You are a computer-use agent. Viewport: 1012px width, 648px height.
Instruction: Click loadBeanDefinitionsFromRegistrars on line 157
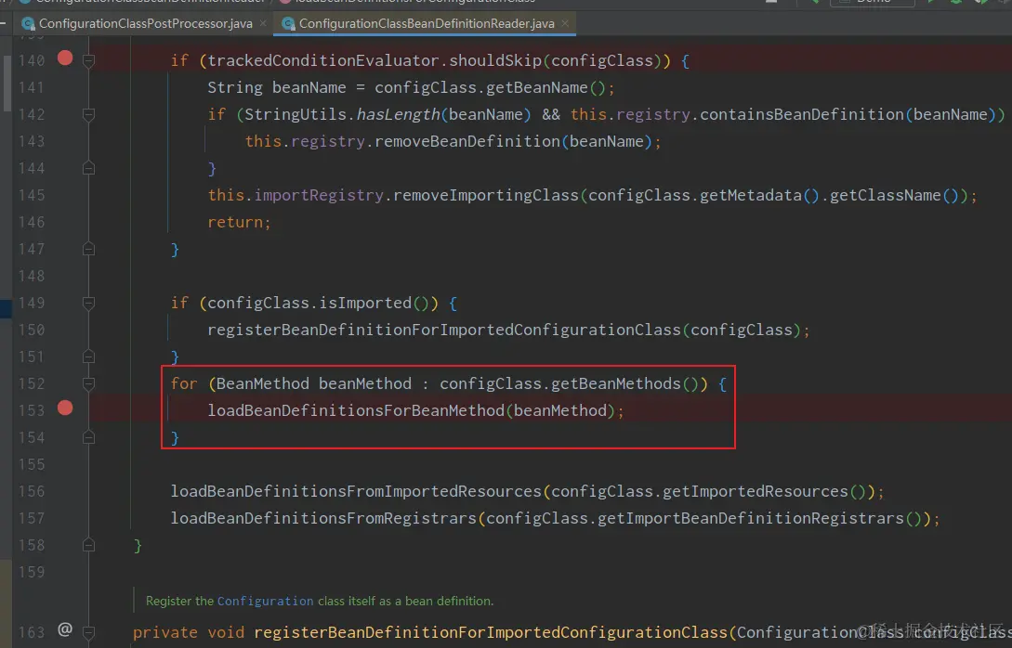[x=323, y=518]
